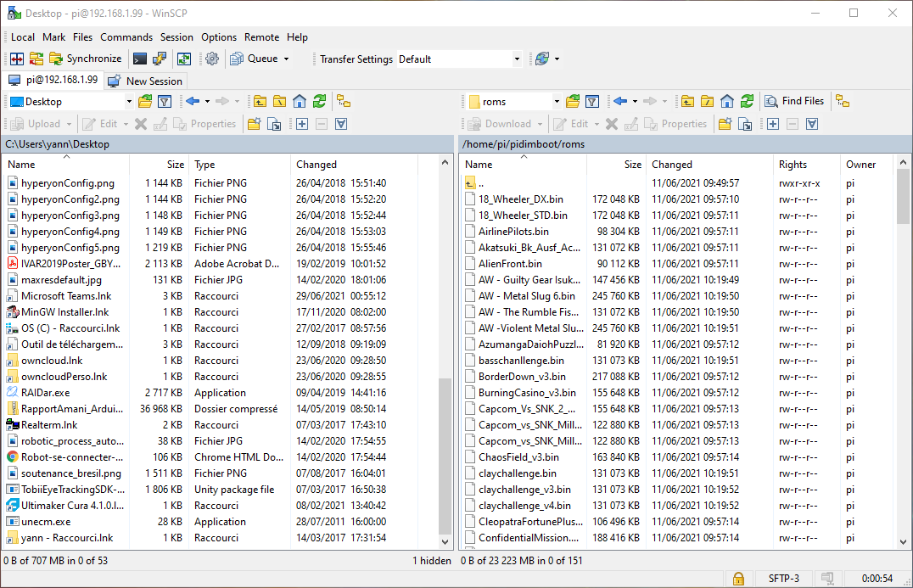Go to local parent directory icon
Screen dimensions: 913x588
(x=260, y=102)
